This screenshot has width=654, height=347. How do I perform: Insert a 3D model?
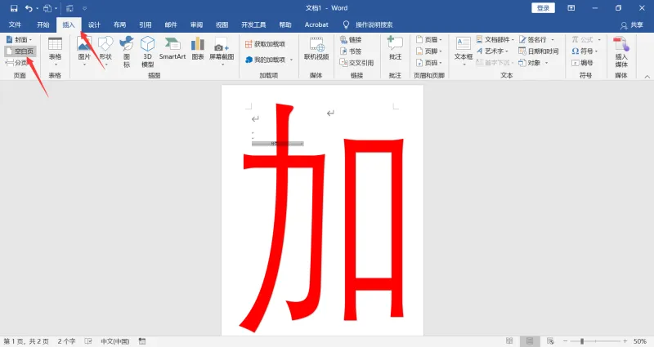tap(148, 51)
